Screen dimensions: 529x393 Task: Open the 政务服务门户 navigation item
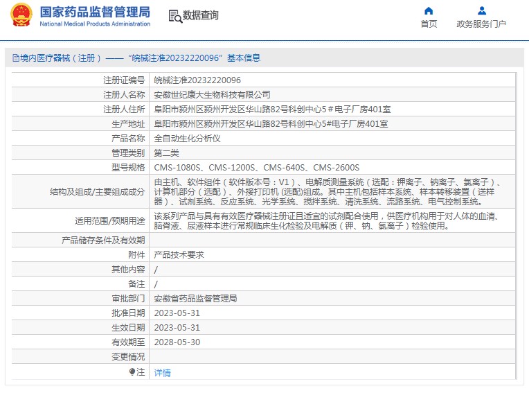pos(482,24)
